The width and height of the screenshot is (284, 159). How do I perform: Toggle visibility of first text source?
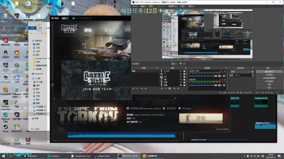tap(181, 71)
